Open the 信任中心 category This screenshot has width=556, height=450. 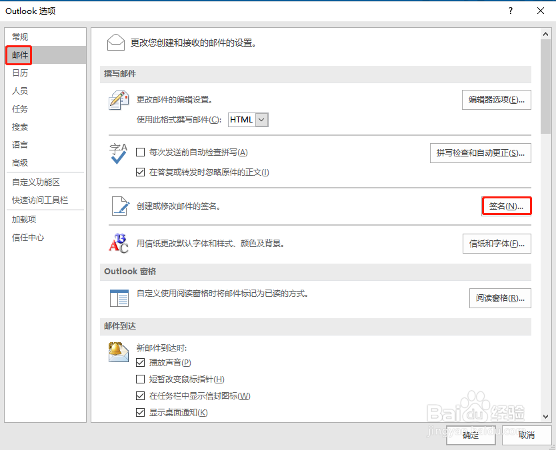coord(45,238)
